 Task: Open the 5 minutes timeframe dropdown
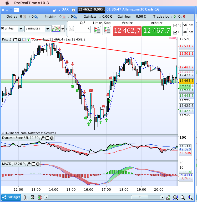click(48, 29)
